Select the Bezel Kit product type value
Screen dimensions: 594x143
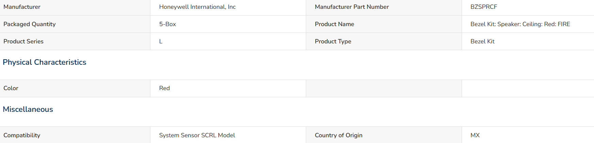pyautogui.click(x=482, y=41)
